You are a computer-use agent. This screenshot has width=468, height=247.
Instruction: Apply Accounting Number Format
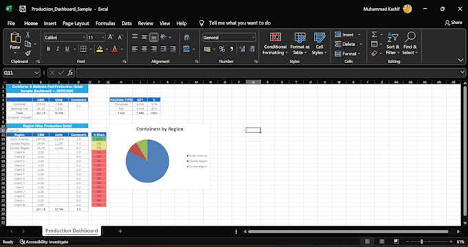(x=207, y=49)
